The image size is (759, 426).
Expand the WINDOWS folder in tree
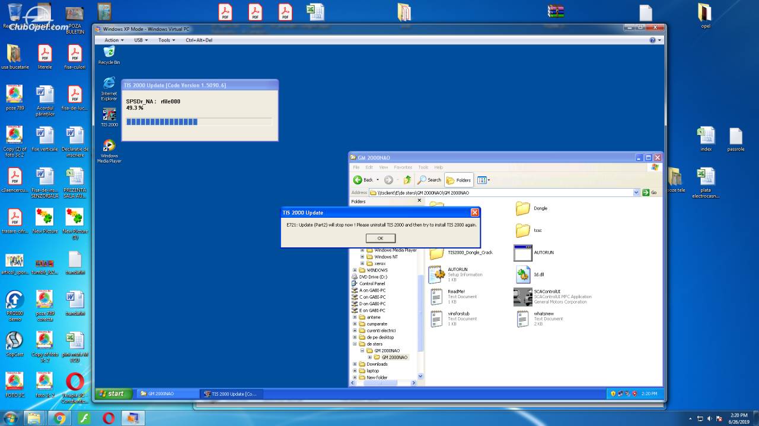click(355, 270)
